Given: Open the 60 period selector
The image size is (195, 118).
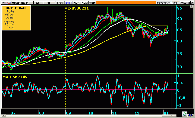Looking at the screenshot, I should [38, 3].
